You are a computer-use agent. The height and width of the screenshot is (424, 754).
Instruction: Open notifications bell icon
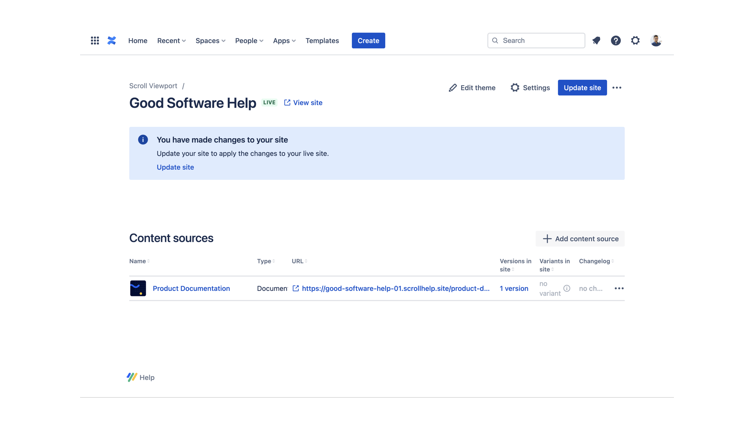[596, 40]
